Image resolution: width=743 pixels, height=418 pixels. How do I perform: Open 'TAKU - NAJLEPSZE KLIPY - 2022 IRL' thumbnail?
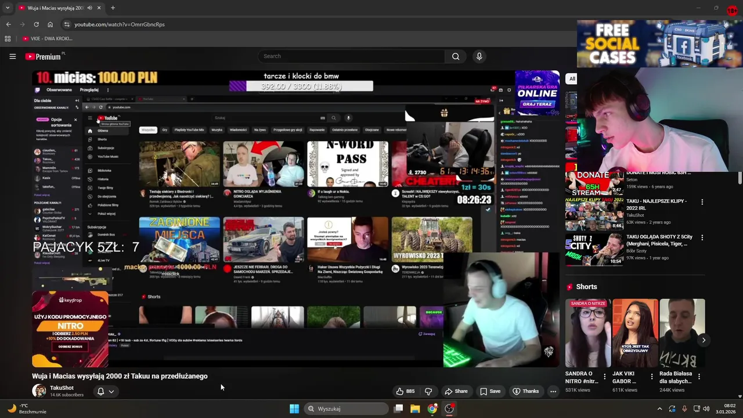(x=594, y=214)
